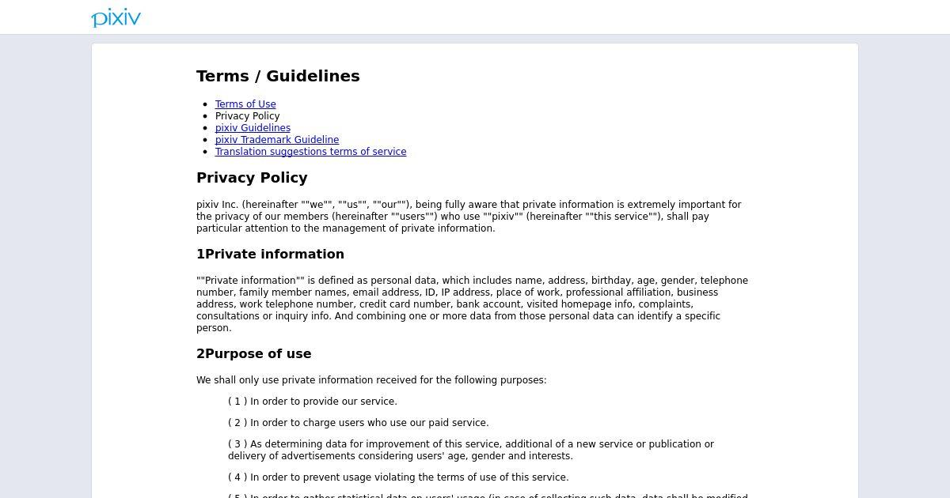The height and width of the screenshot is (498, 950).
Task: Click item ( 2 ) charge users paid service
Action: pyautogui.click(x=358, y=423)
